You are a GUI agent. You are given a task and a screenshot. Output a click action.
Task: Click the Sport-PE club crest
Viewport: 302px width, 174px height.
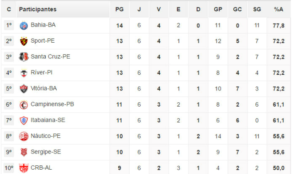click(24, 41)
